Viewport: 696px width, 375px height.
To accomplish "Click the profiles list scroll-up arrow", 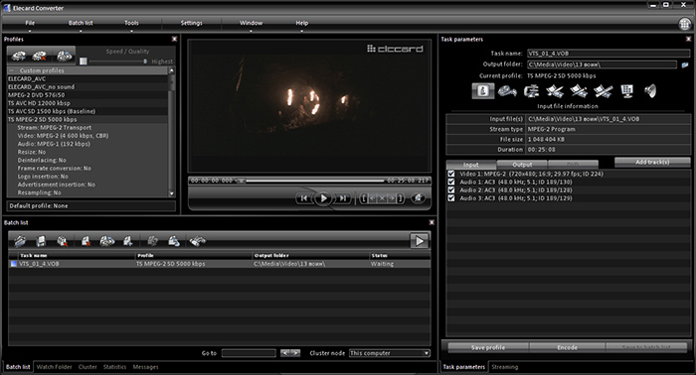I will (171, 70).
